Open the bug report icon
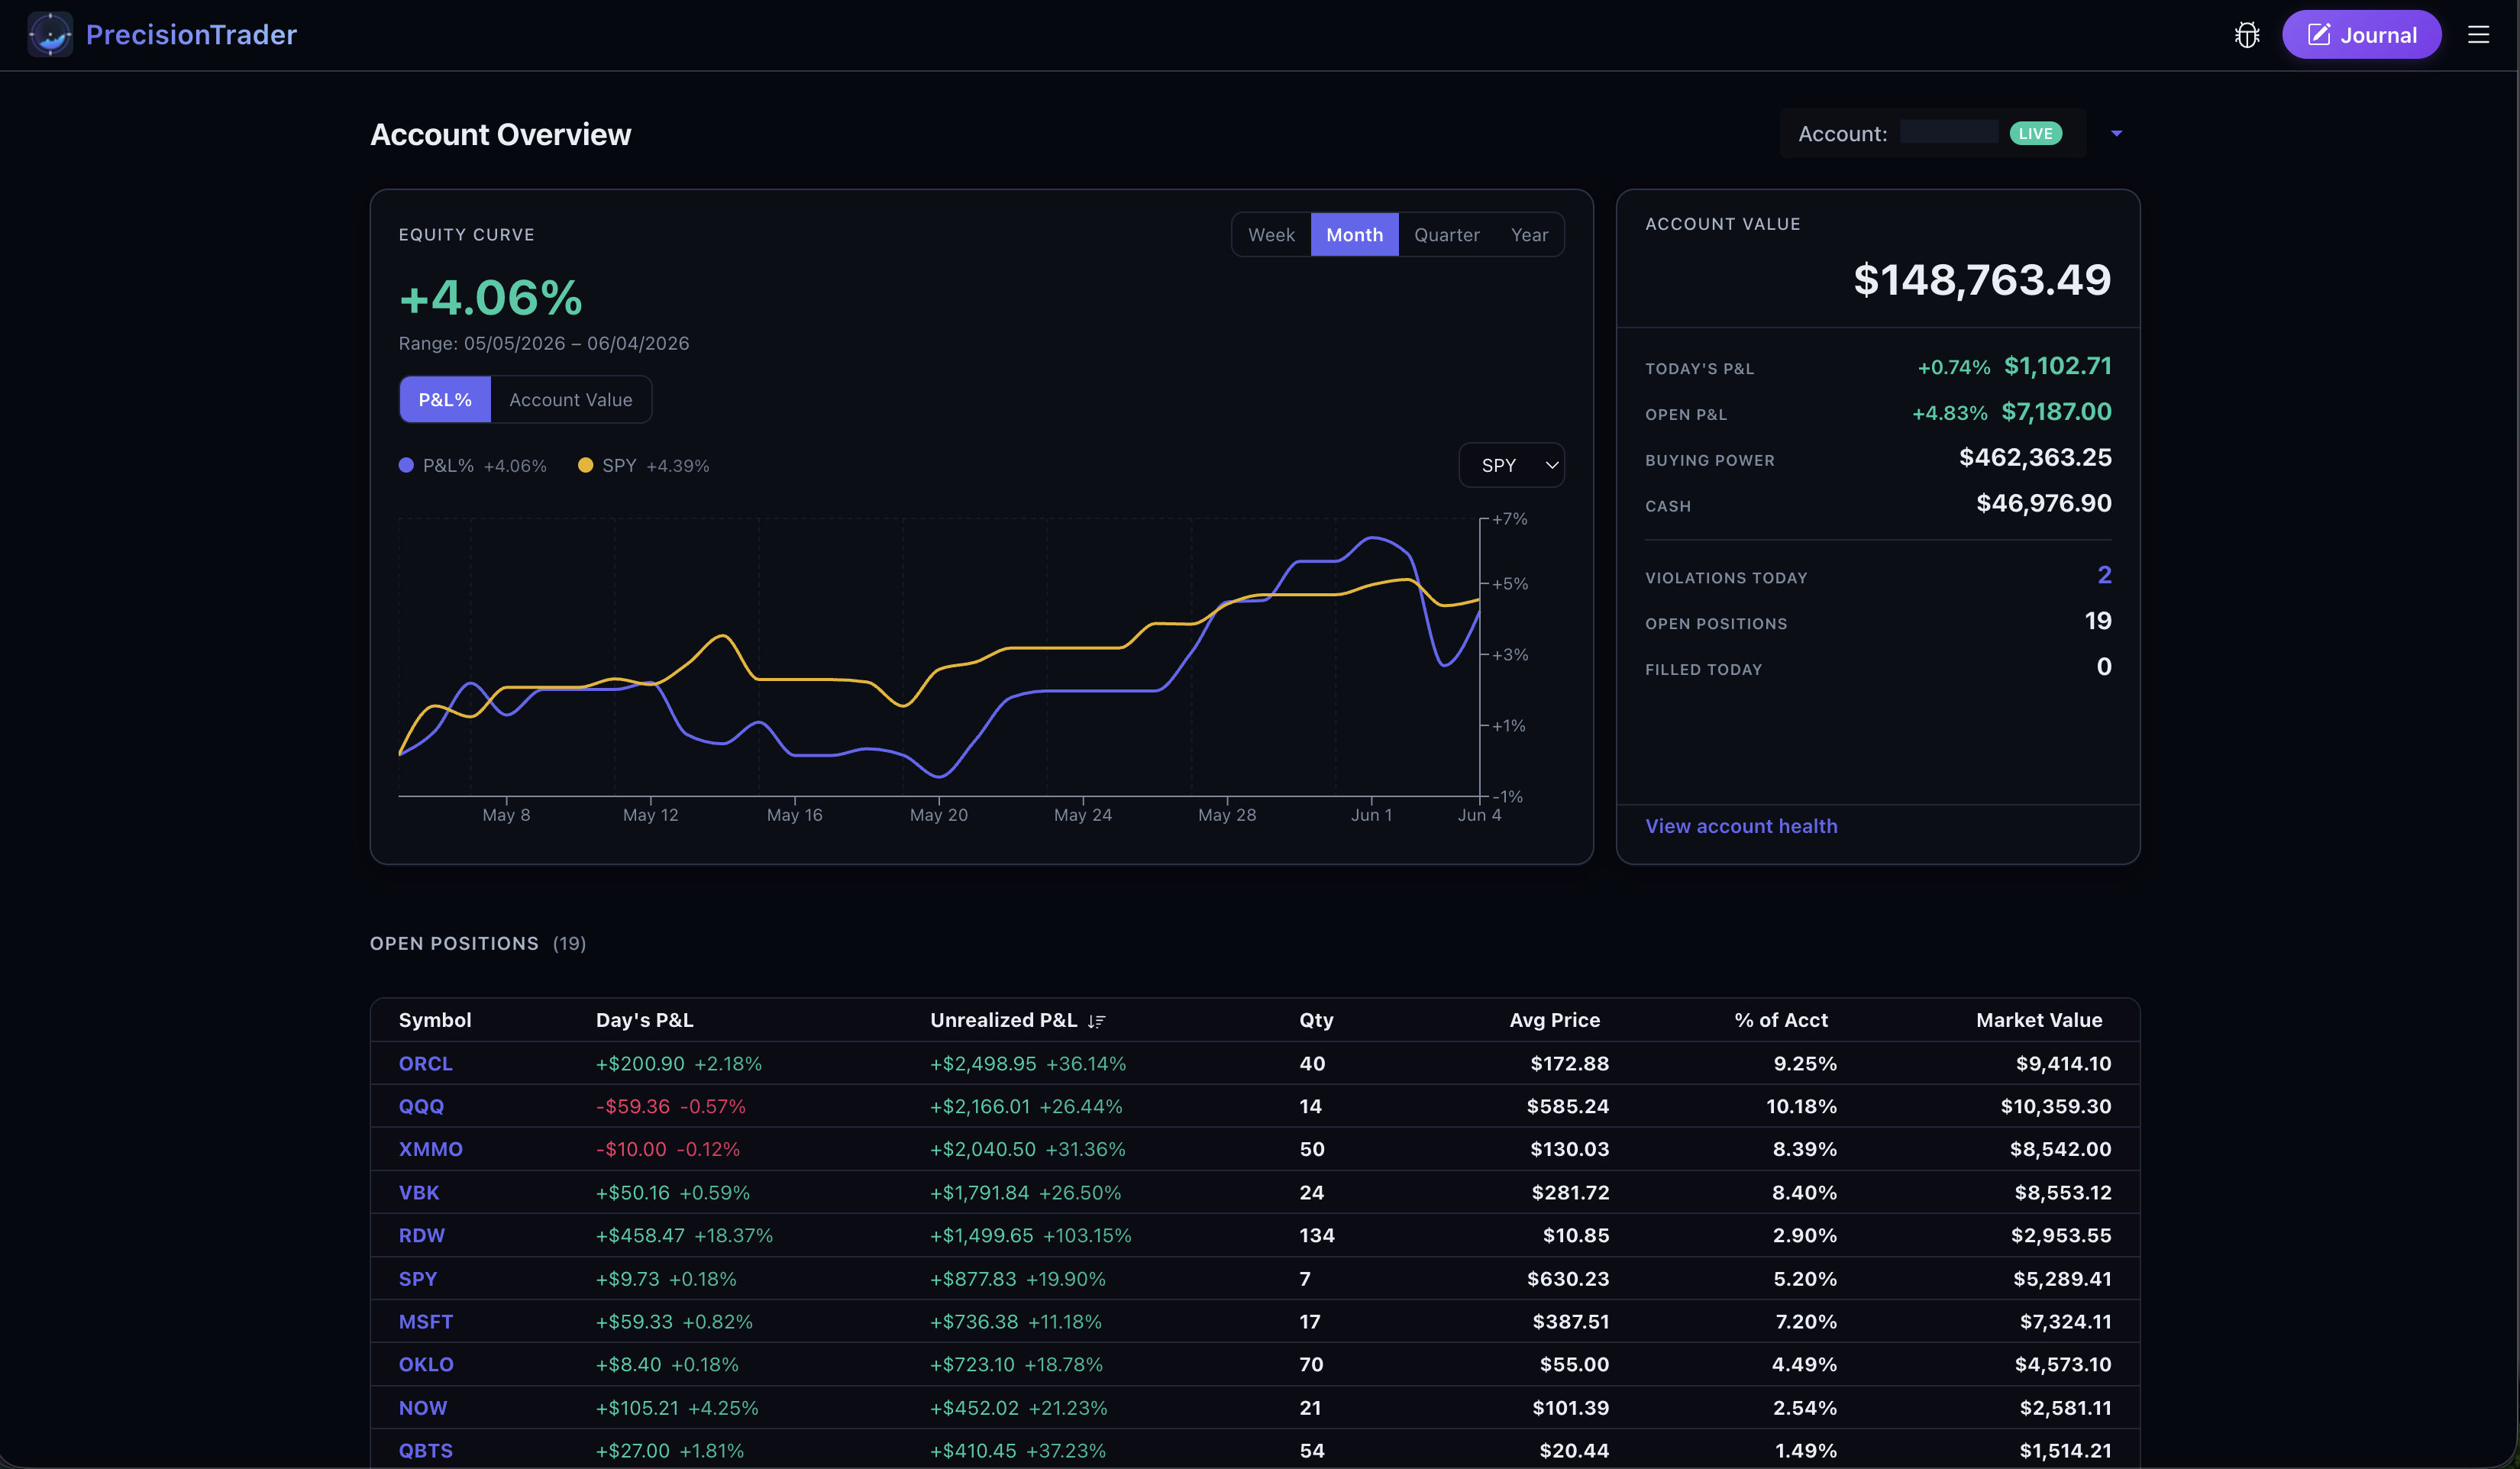 coord(2247,35)
